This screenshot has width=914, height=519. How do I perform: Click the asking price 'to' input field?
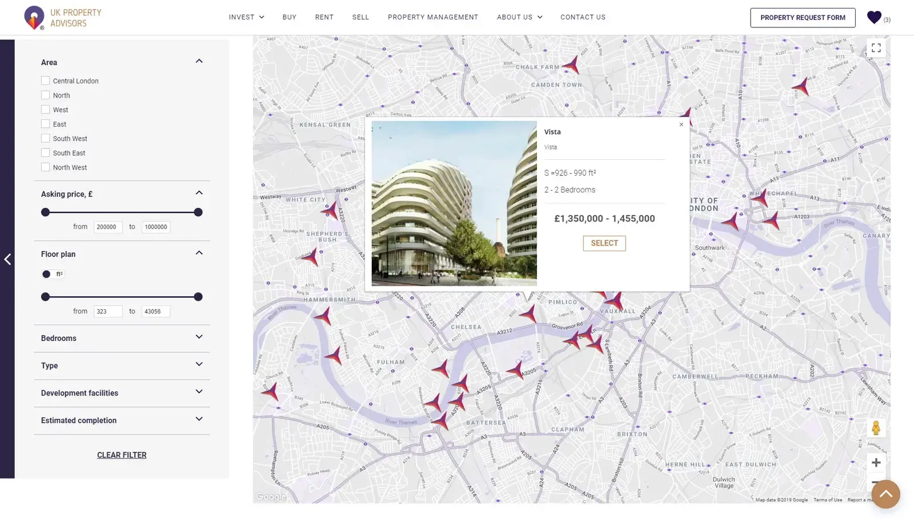click(x=156, y=227)
